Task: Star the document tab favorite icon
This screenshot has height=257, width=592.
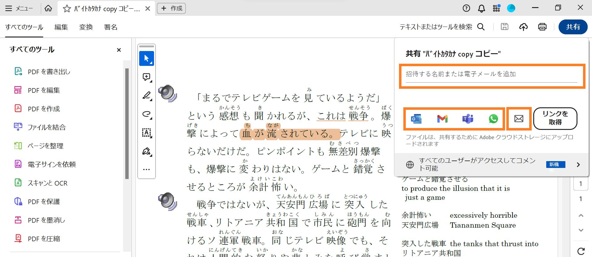Action: (x=67, y=9)
